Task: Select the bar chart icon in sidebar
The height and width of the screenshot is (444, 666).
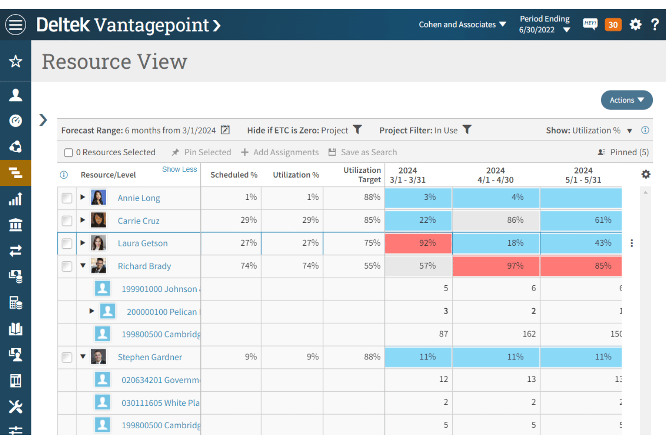Action: [x=16, y=199]
